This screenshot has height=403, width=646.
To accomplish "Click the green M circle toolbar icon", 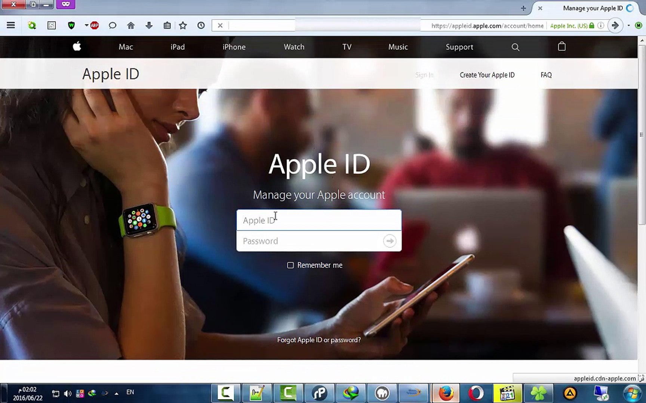I will 639,26.
